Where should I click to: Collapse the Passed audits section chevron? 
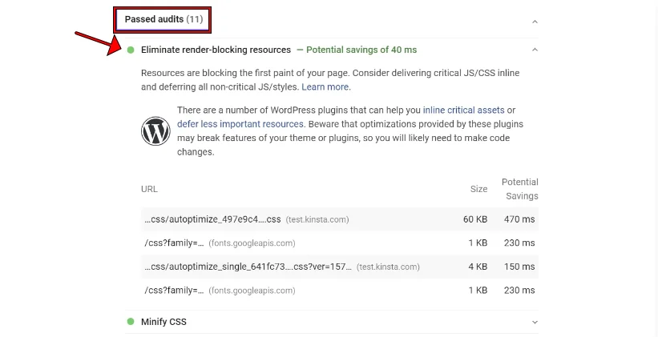coord(535,22)
